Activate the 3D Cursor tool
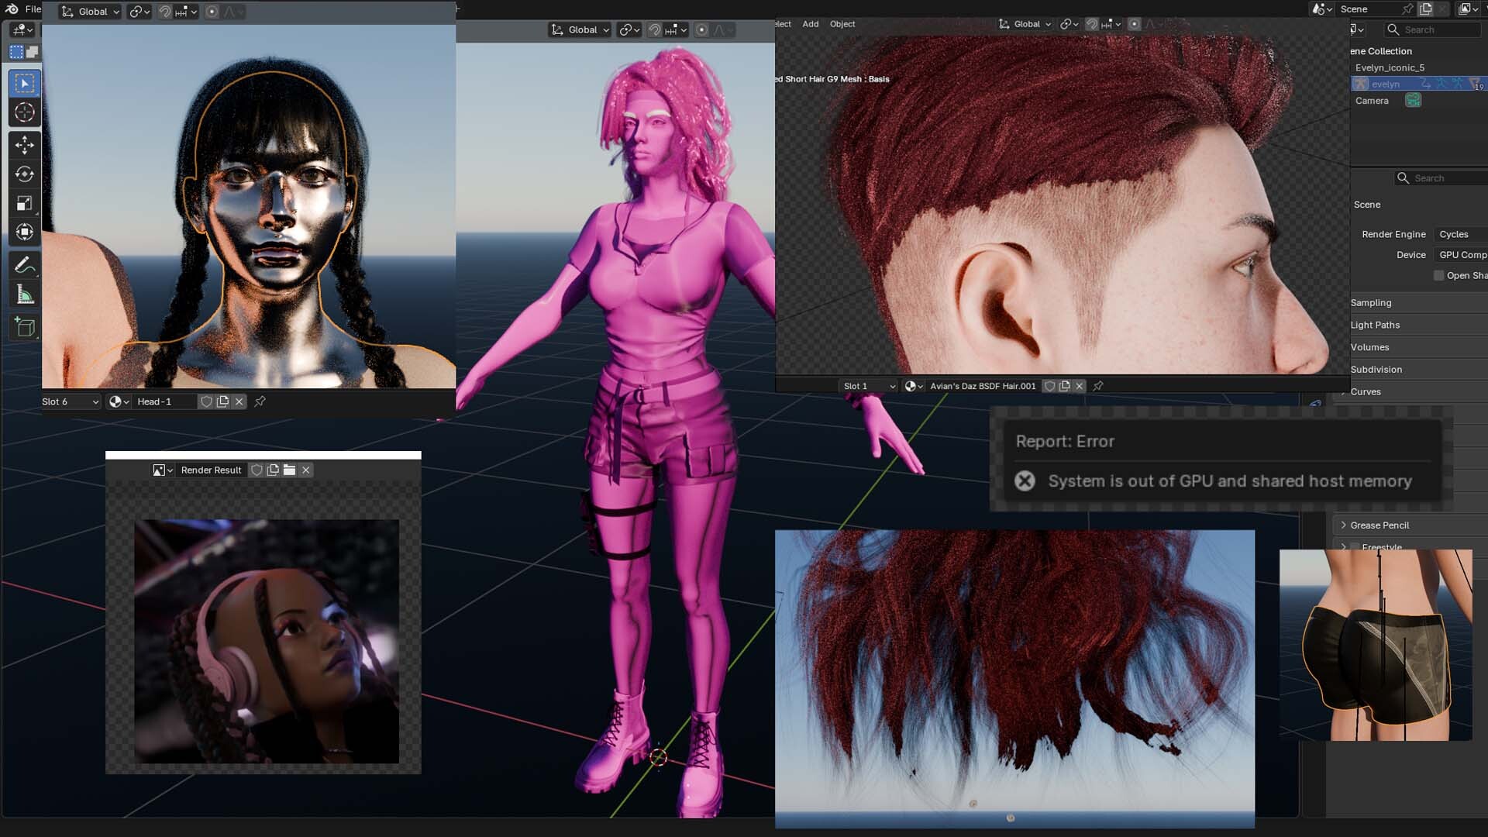Image resolution: width=1488 pixels, height=837 pixels. pos(24,112)
